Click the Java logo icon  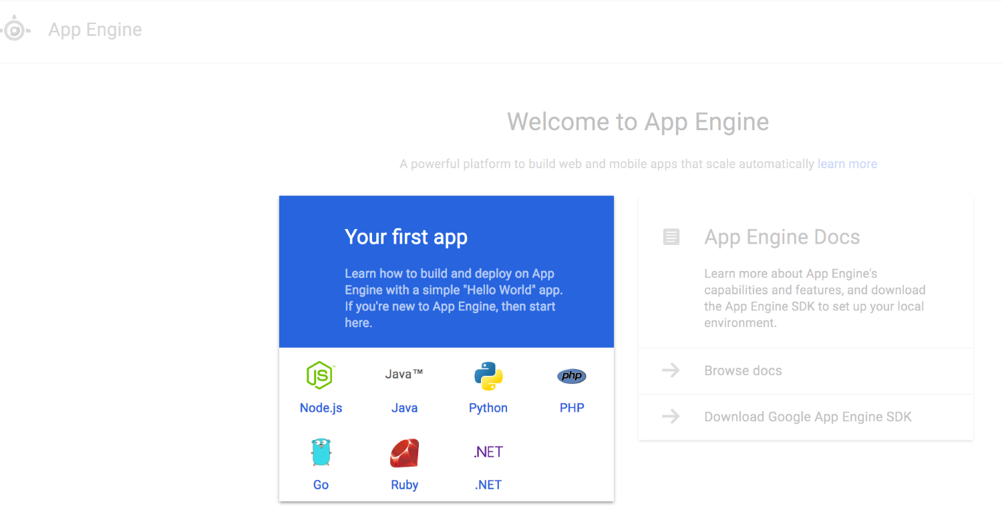404,374
